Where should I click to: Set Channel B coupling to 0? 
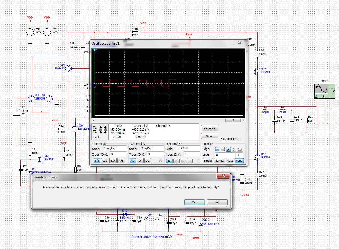point(176,161)
